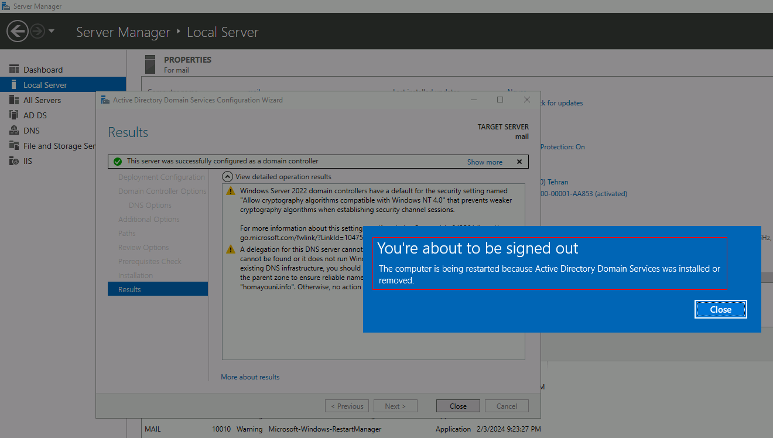Screen dimensions: 773x438
Task: Click the File and Storage Services icon
Action: click(14, 146)
